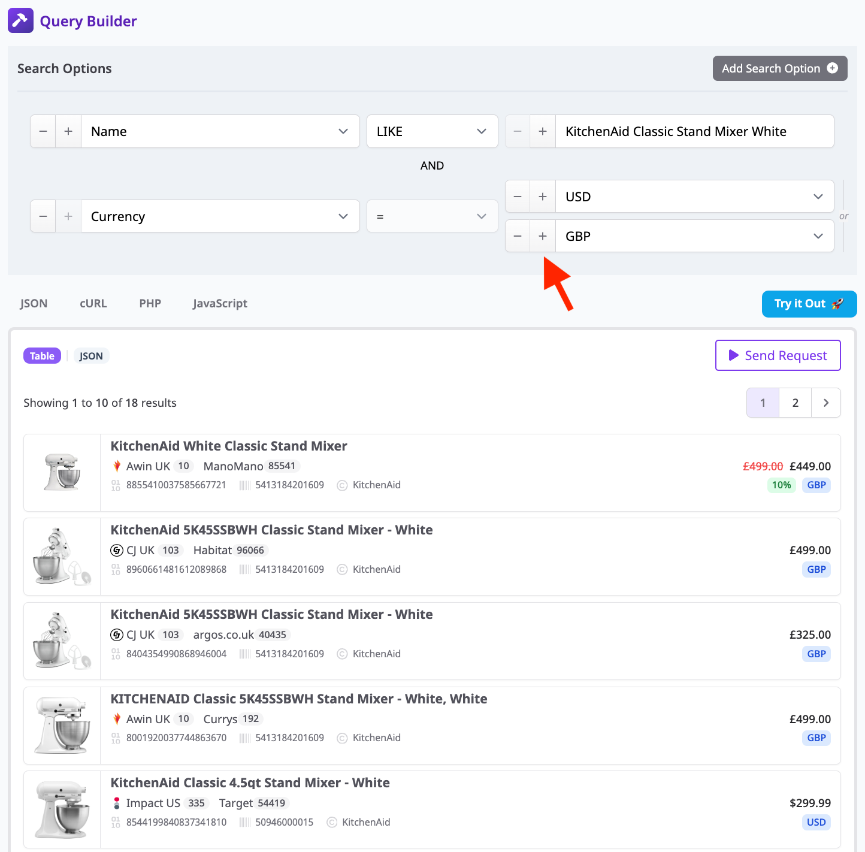Click the Try it Out button
Screen dimensions: 865x852
[x=809, y=304]
